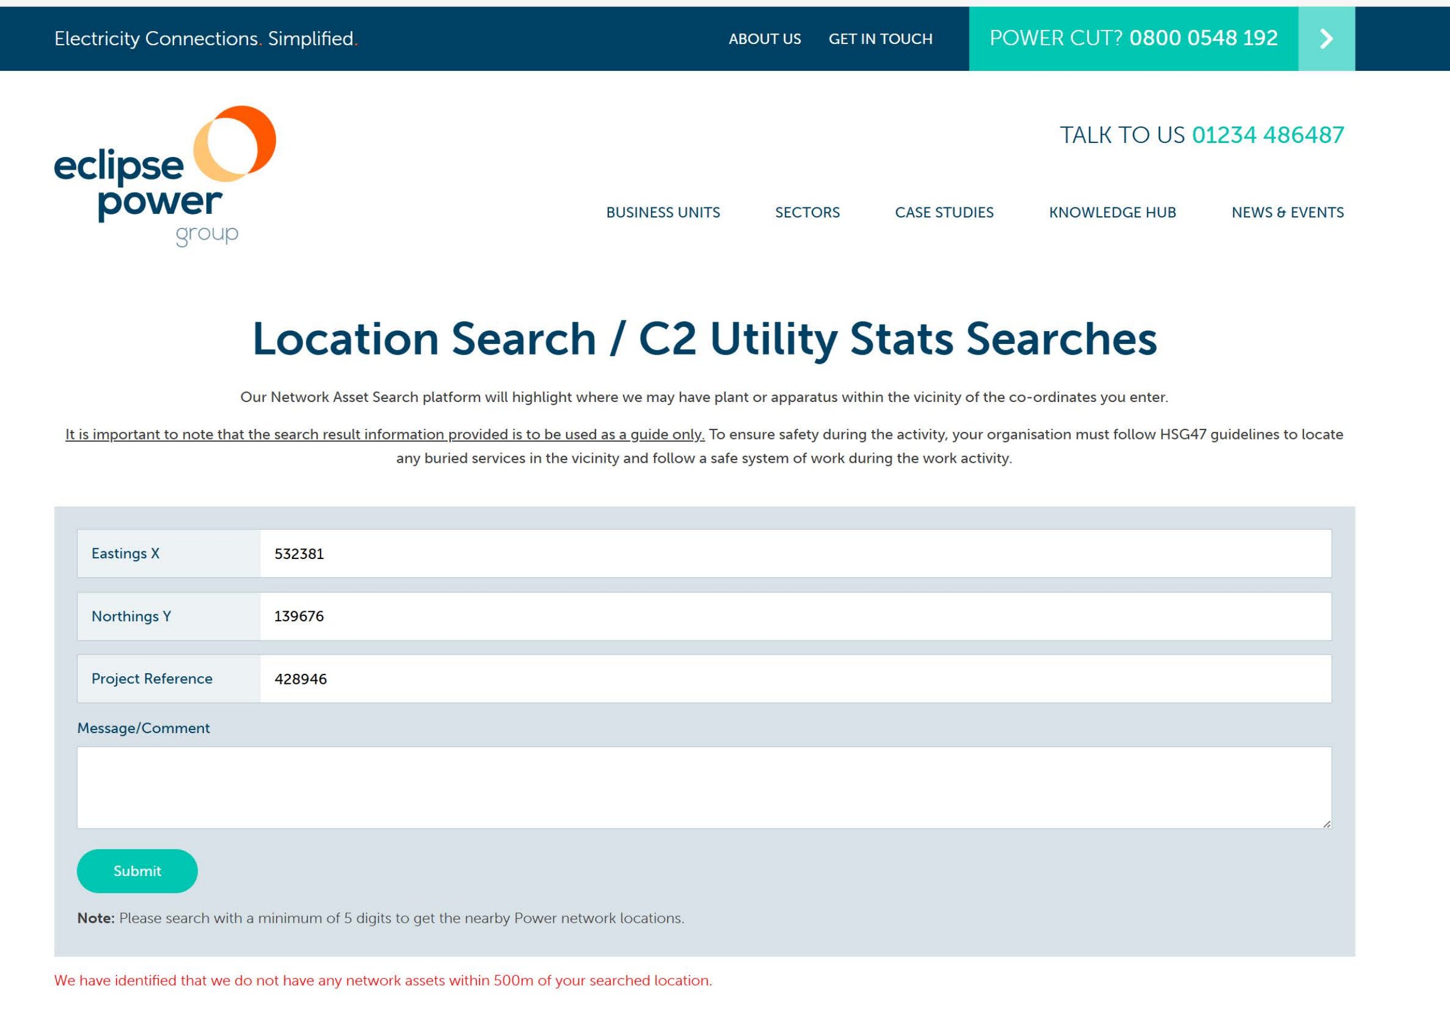Screen dimensions: 1450x1019
Task: Open the Business Units menu
Action: click(662, 213)
